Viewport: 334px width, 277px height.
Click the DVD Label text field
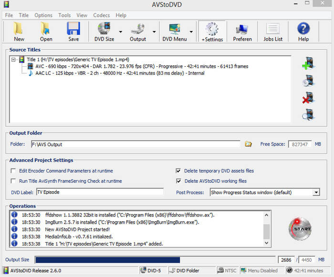point(100,192)
